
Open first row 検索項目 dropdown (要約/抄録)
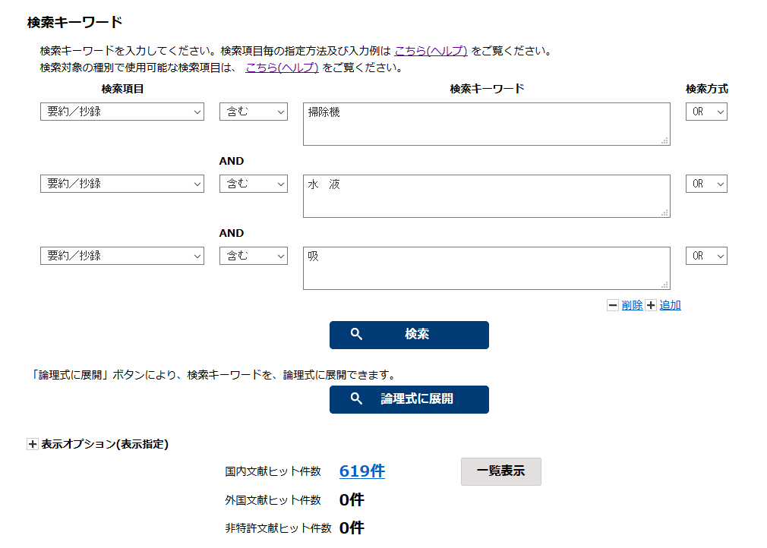pyautogui.click(x=122, y=112)
